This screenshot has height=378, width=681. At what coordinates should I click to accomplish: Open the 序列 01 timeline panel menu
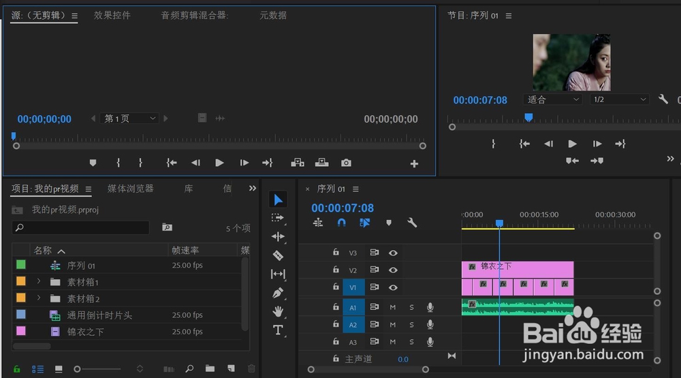click(355, 189)
